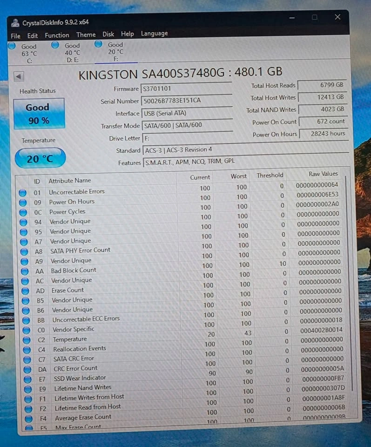Viewport: 371px width, 447px height.
Task: Click status circle for CRC Error Count row
Action: tap(27, 370)
